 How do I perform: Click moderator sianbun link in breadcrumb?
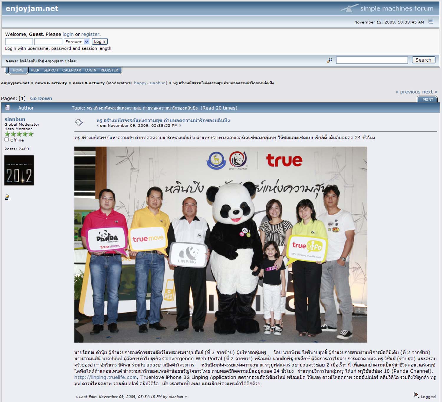coord(157,83)
